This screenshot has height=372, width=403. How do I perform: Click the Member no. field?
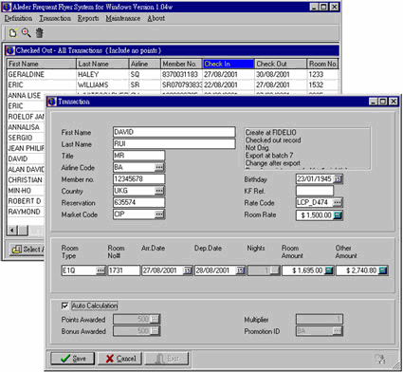click(x=138, y=178)
